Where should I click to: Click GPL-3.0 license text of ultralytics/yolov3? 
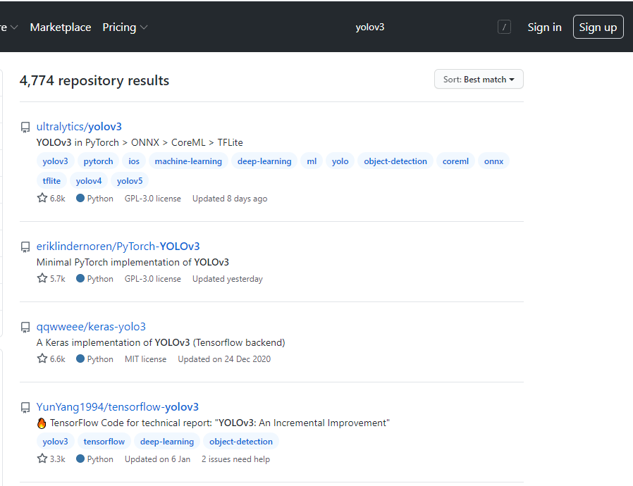pyautogui.click(x=152, y=199)
